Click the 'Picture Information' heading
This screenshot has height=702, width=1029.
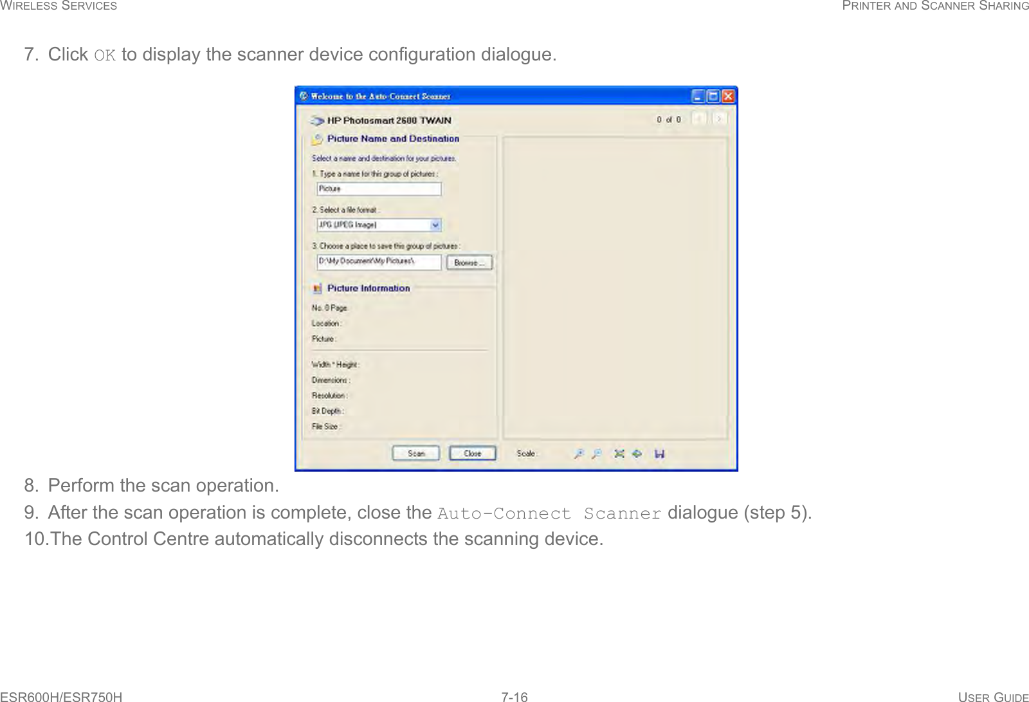click(369, 289)
